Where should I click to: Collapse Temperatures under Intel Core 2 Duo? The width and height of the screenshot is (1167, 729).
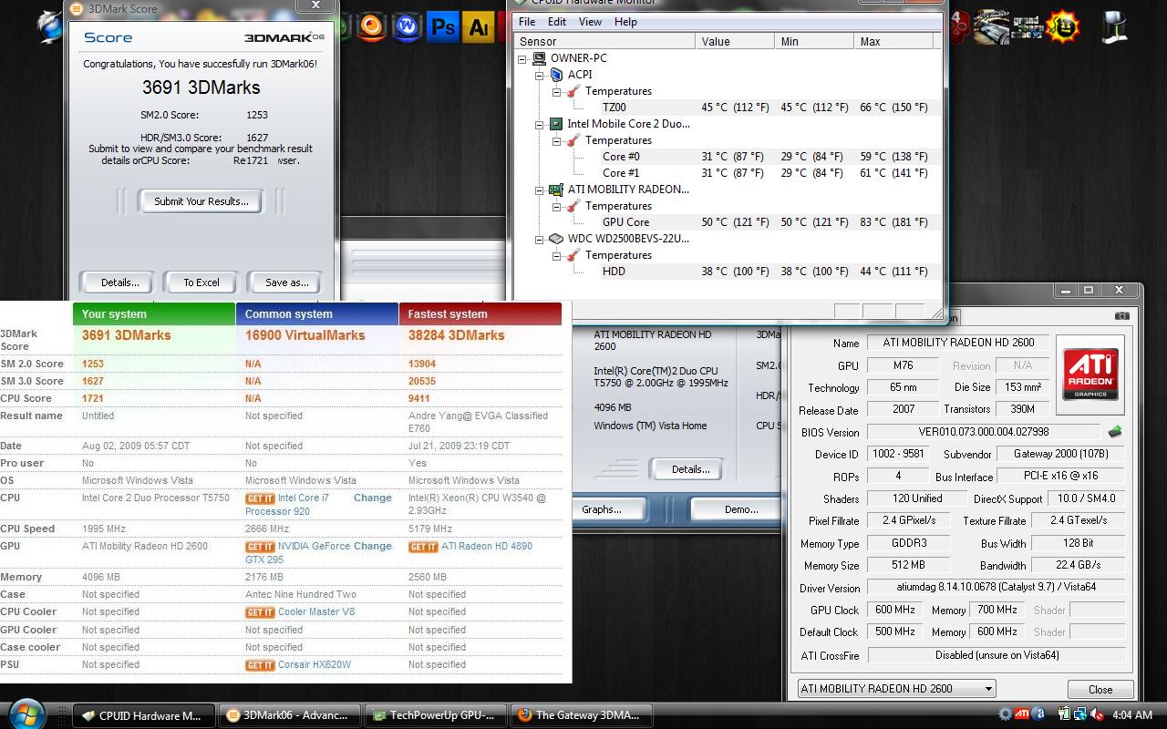[556, 140]
